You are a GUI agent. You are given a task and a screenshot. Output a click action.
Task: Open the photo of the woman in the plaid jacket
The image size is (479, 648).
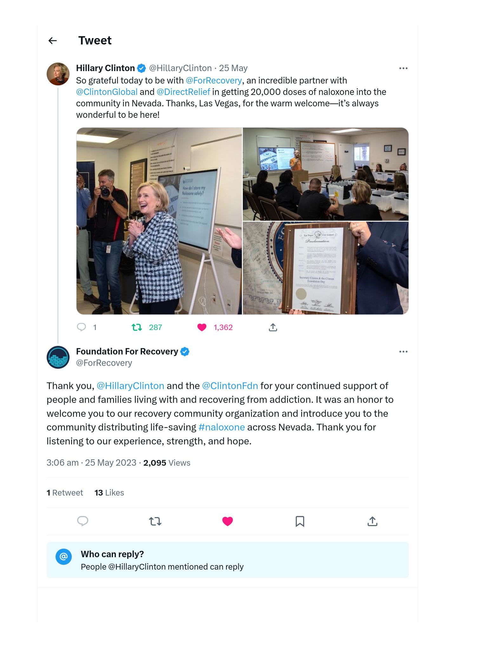click(159, 221)
